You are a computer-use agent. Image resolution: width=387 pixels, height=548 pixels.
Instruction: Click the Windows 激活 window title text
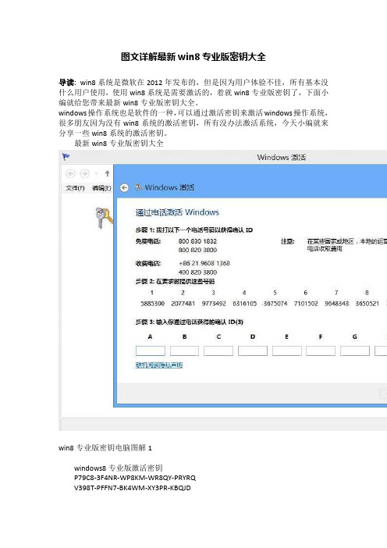(x=282, y=157)
